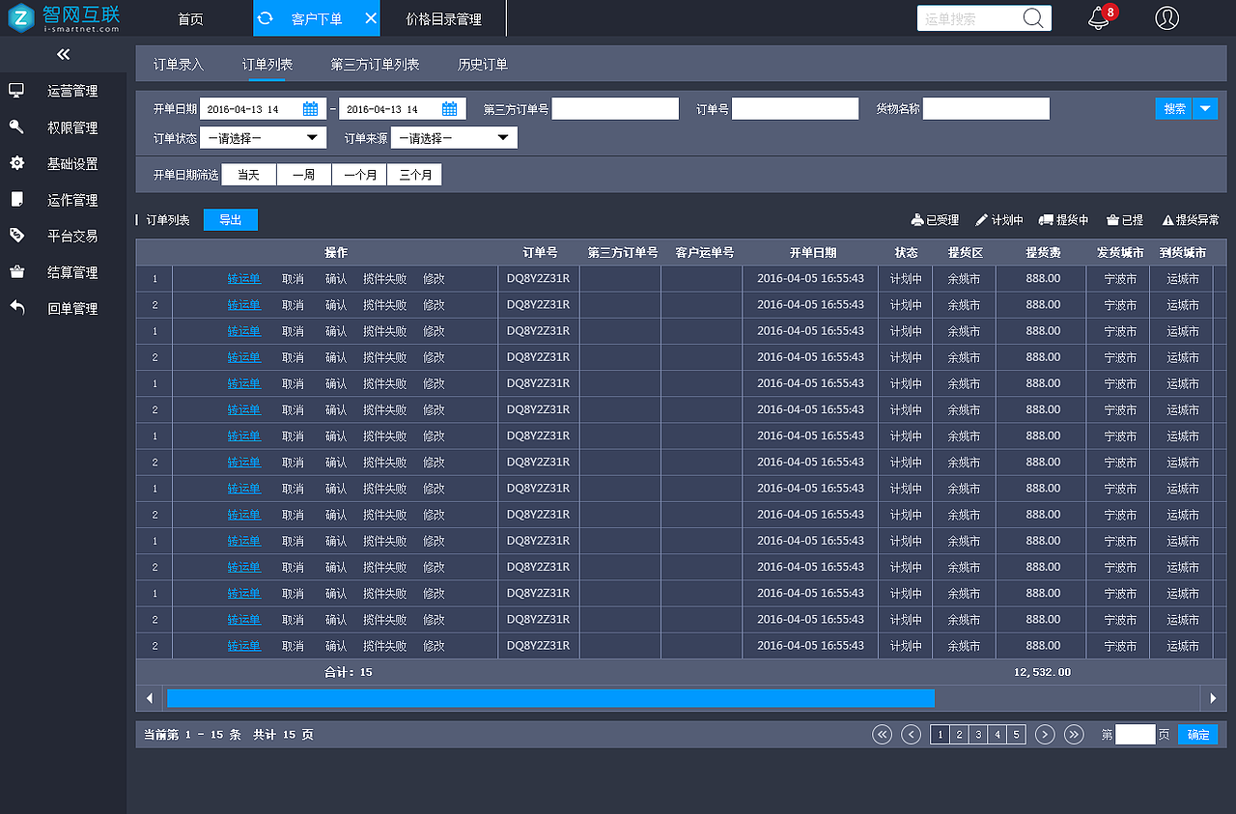This screenshot has width=1236, height=814.
Task: Click the horizontal scrollbar's right arrow
Action: point(1214,697)
